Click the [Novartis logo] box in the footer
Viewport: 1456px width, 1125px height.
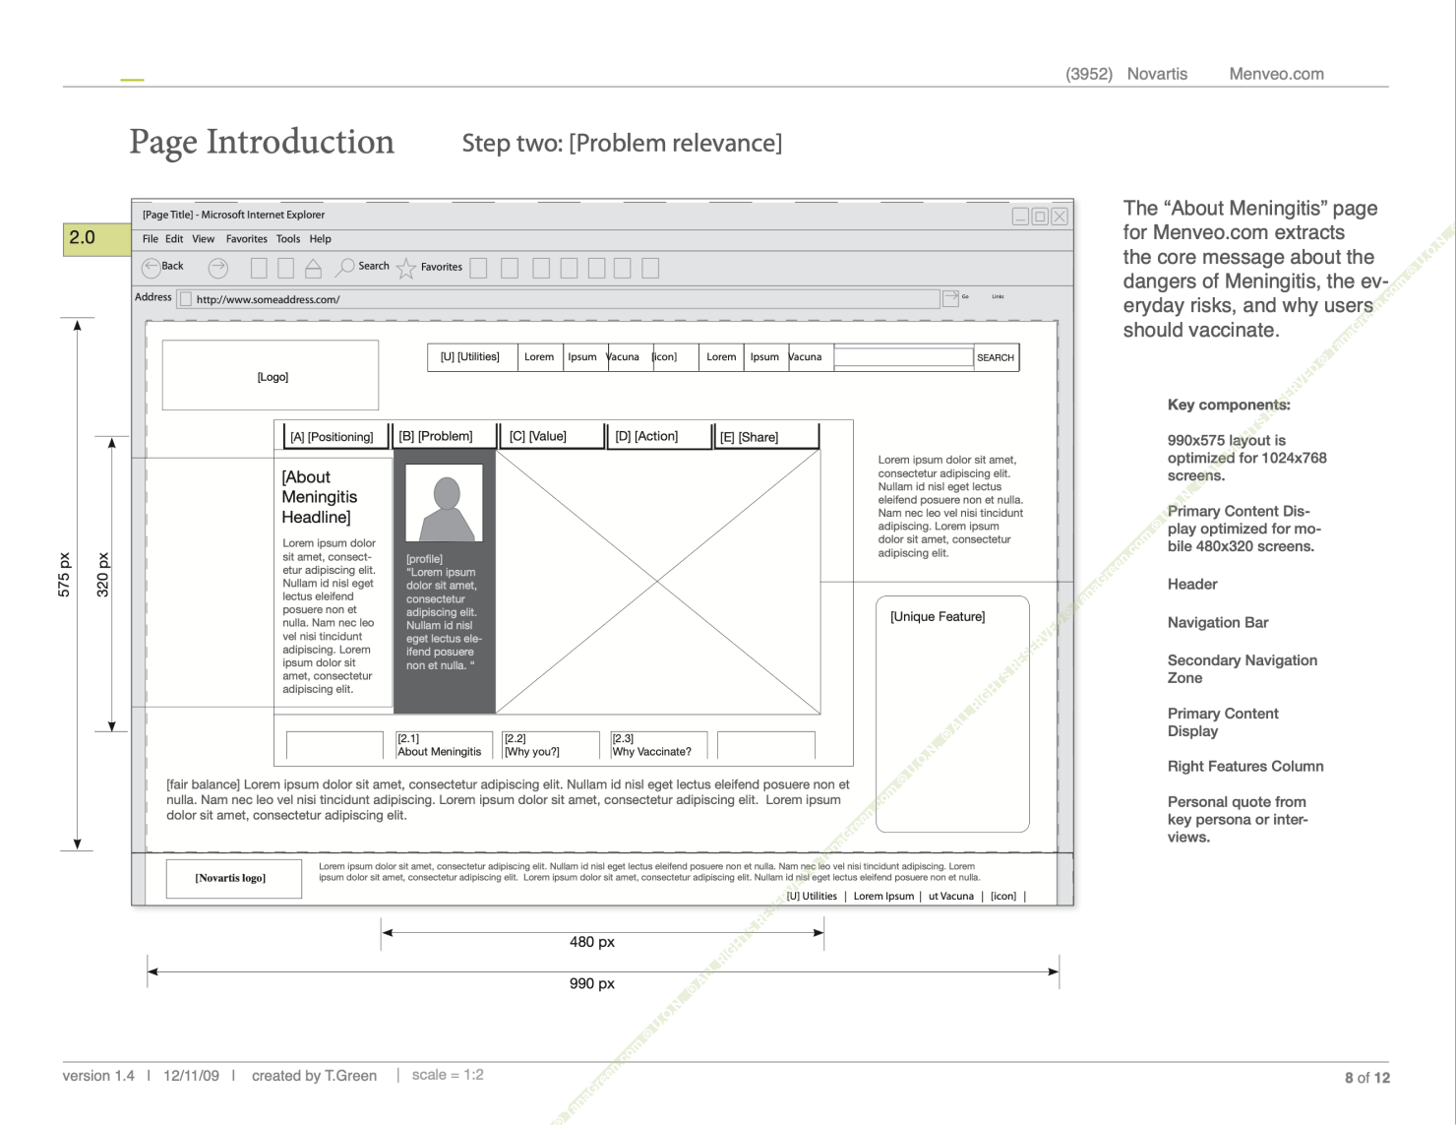point(234,878)
